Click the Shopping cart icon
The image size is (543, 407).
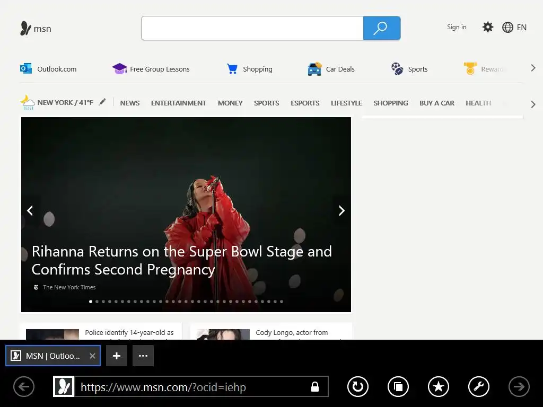click(x=232, y=69)
